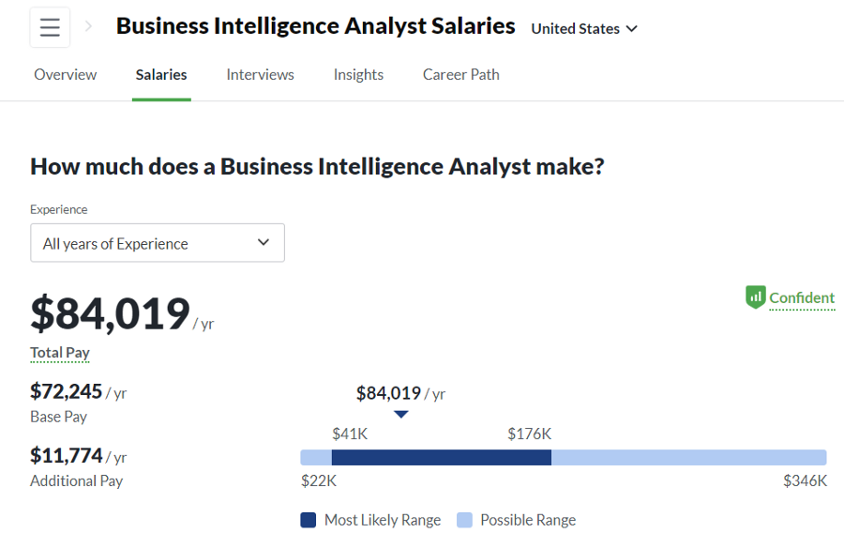844x533 pixels.
Task: Switch to the Overview tab
Action: [x=65, y=74]
